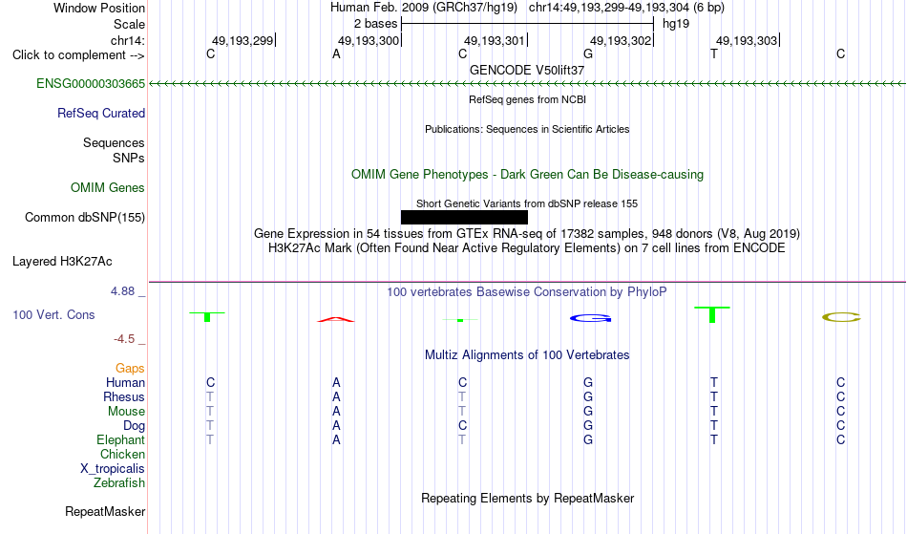This screenshot has width=907, height=534.
Task: Click the Zebrafish species label
Action: [119, 483]
